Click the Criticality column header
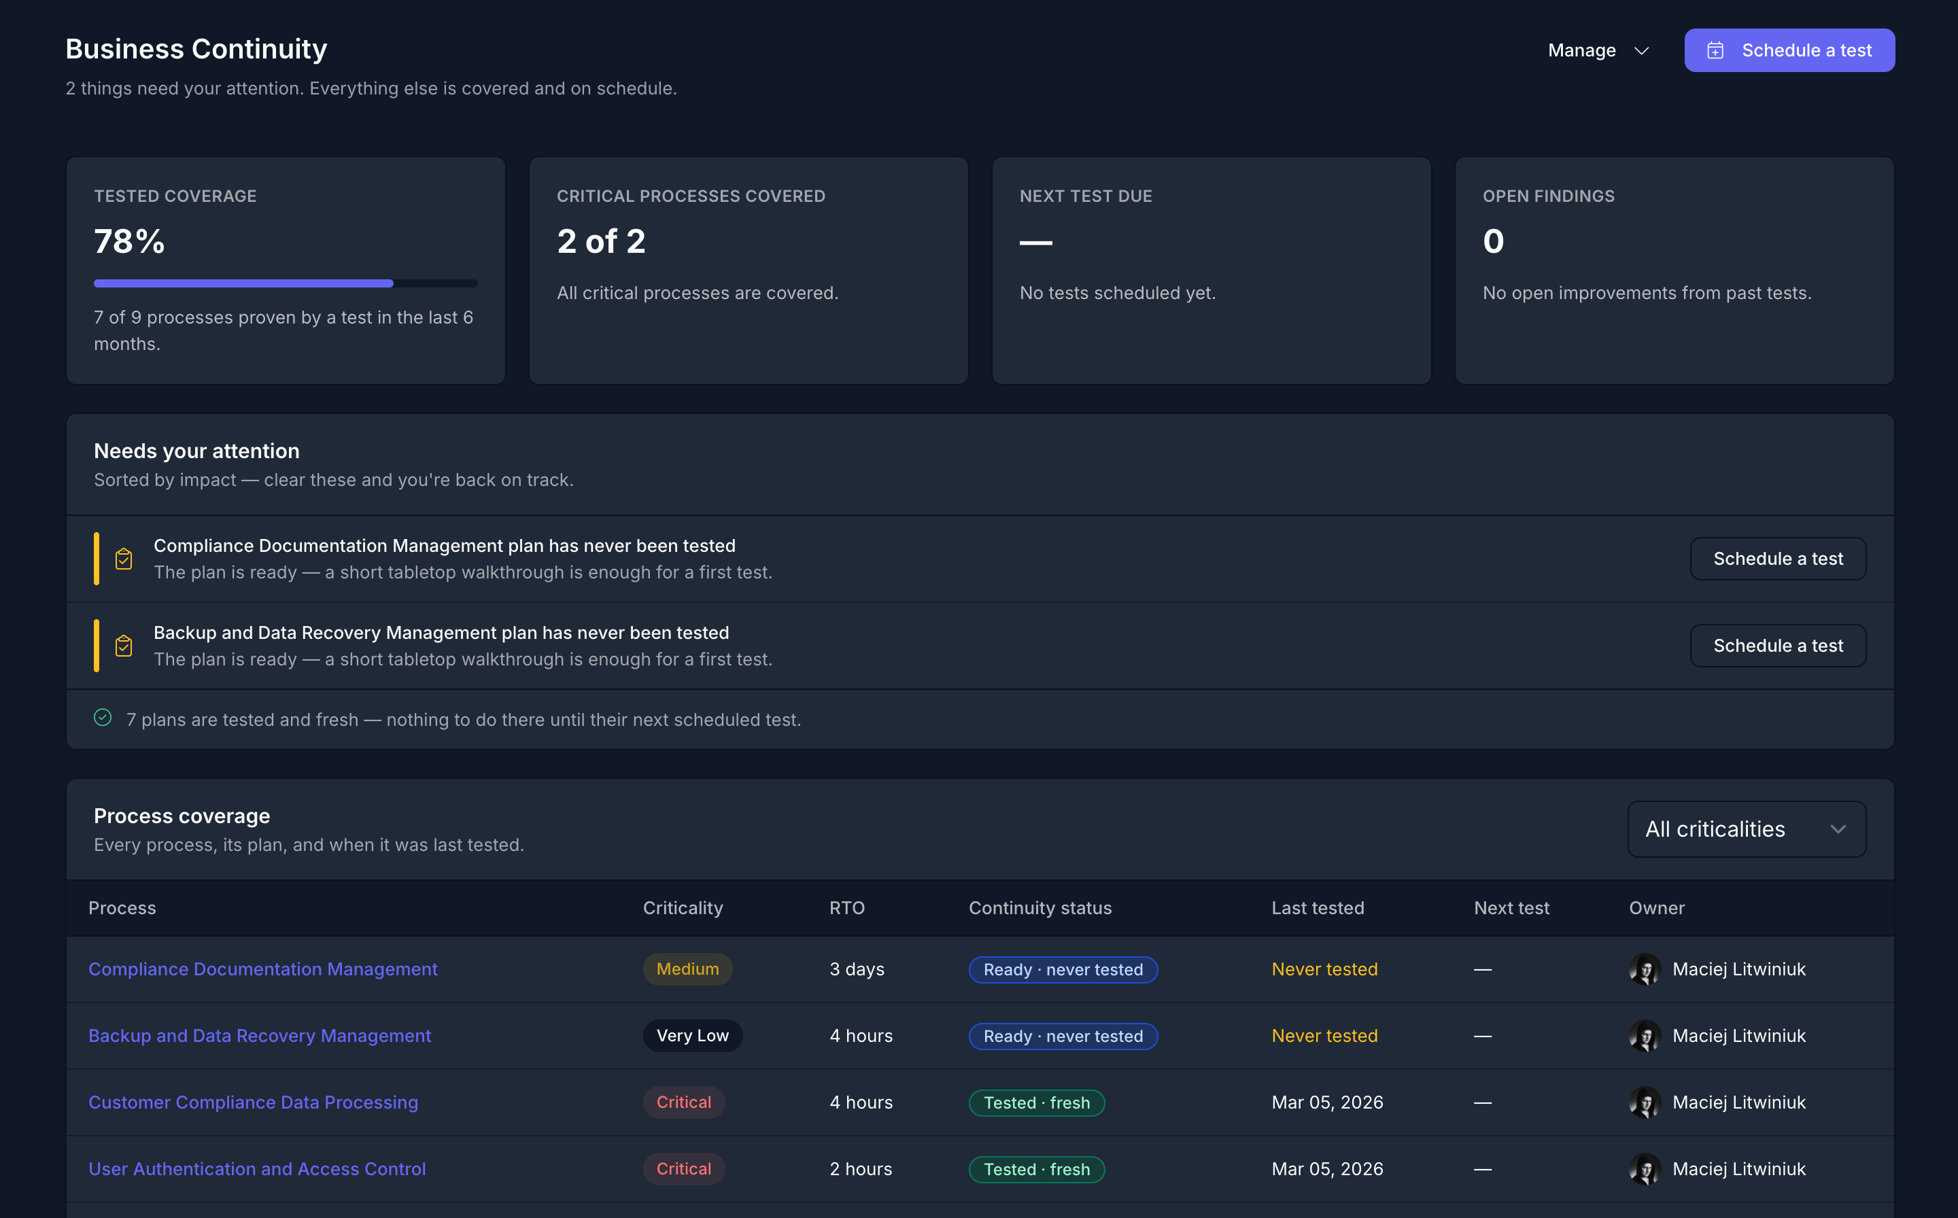 point(683,908)
